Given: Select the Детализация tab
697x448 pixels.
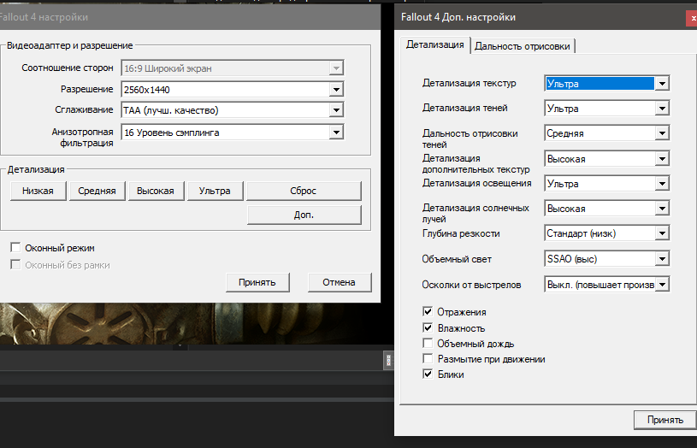Looking at the screenshot, I should (435, 45).
